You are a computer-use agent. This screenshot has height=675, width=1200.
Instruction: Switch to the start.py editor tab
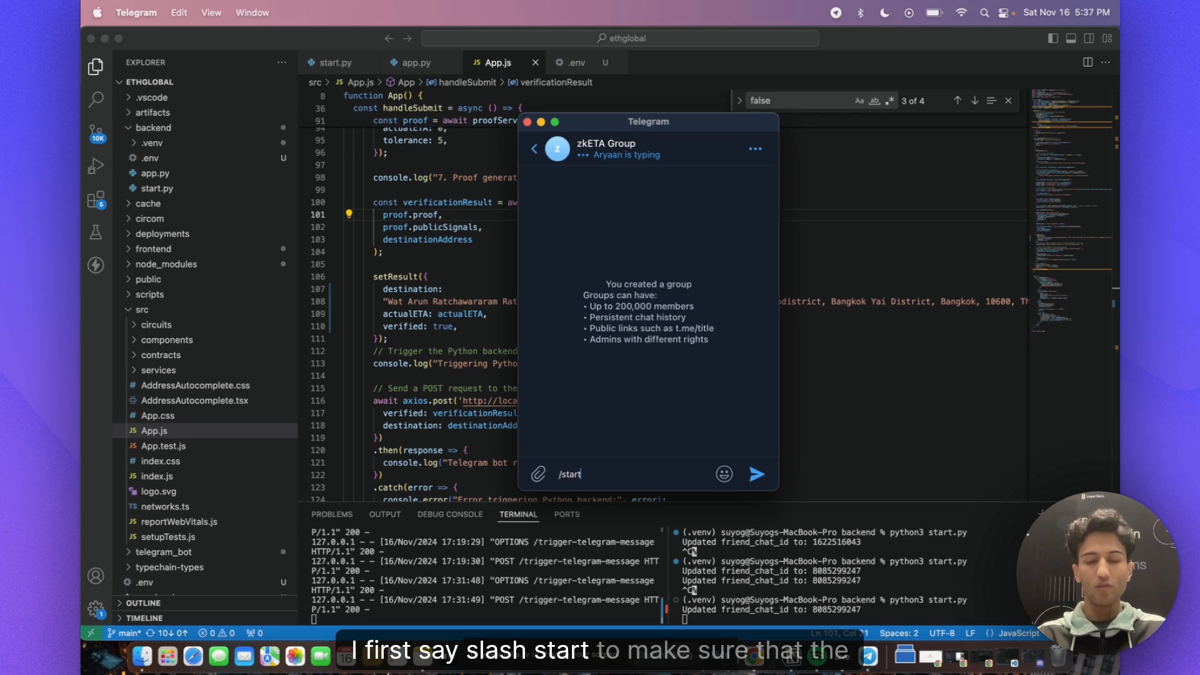coord(336,62)
